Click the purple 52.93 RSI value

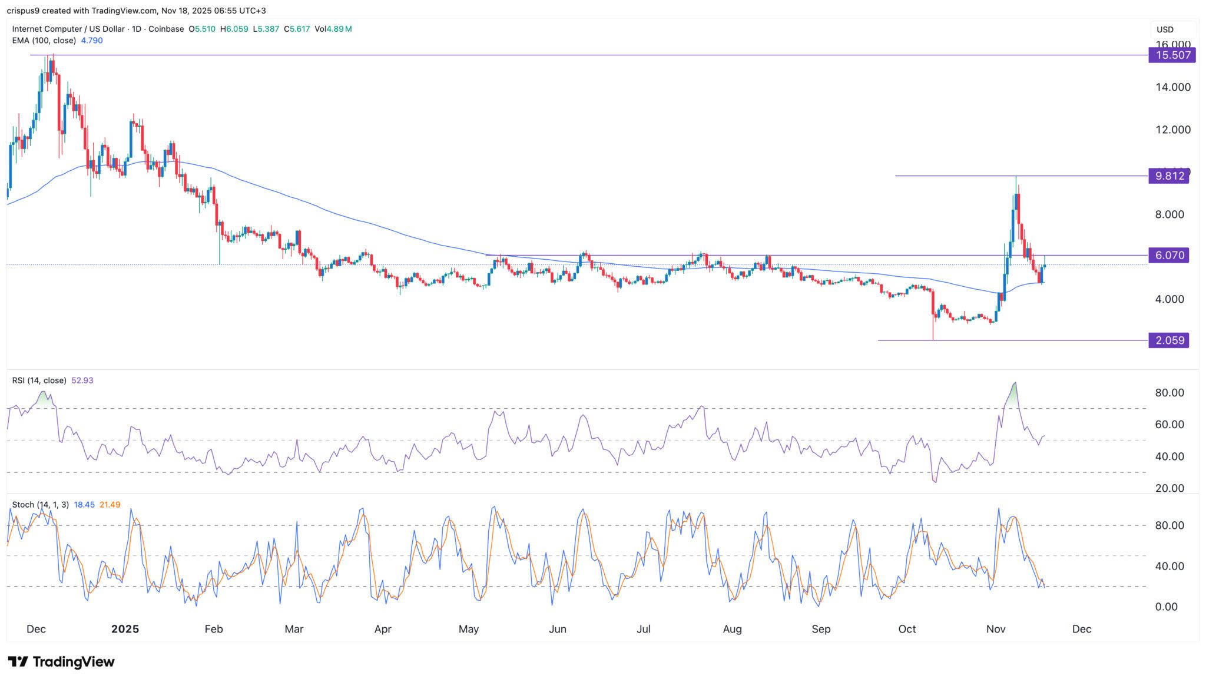82,380
